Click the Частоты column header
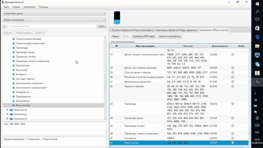The height and width of the screenshot is (148, 263). [x=188, y=46]
